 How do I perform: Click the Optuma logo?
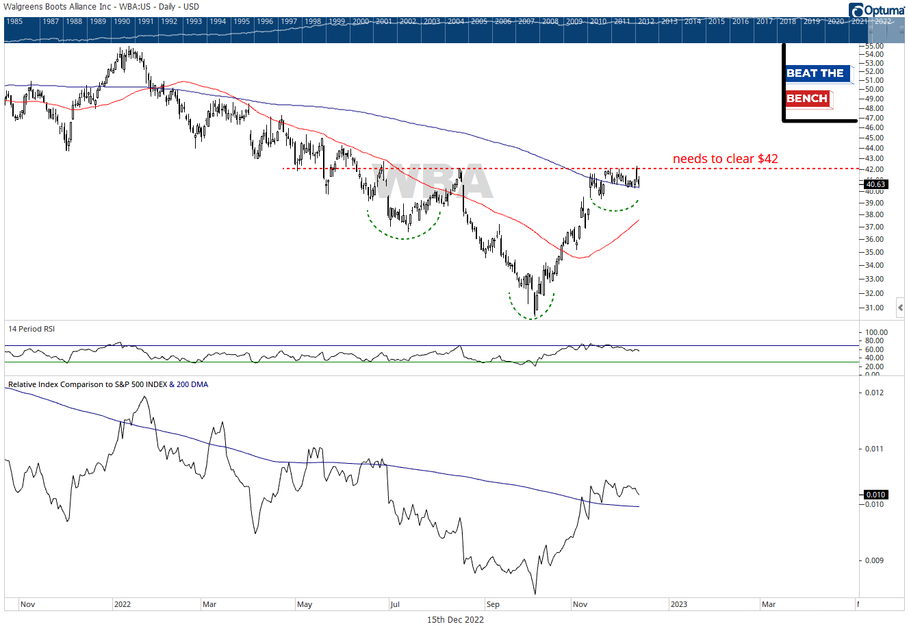tap(877, 10)
